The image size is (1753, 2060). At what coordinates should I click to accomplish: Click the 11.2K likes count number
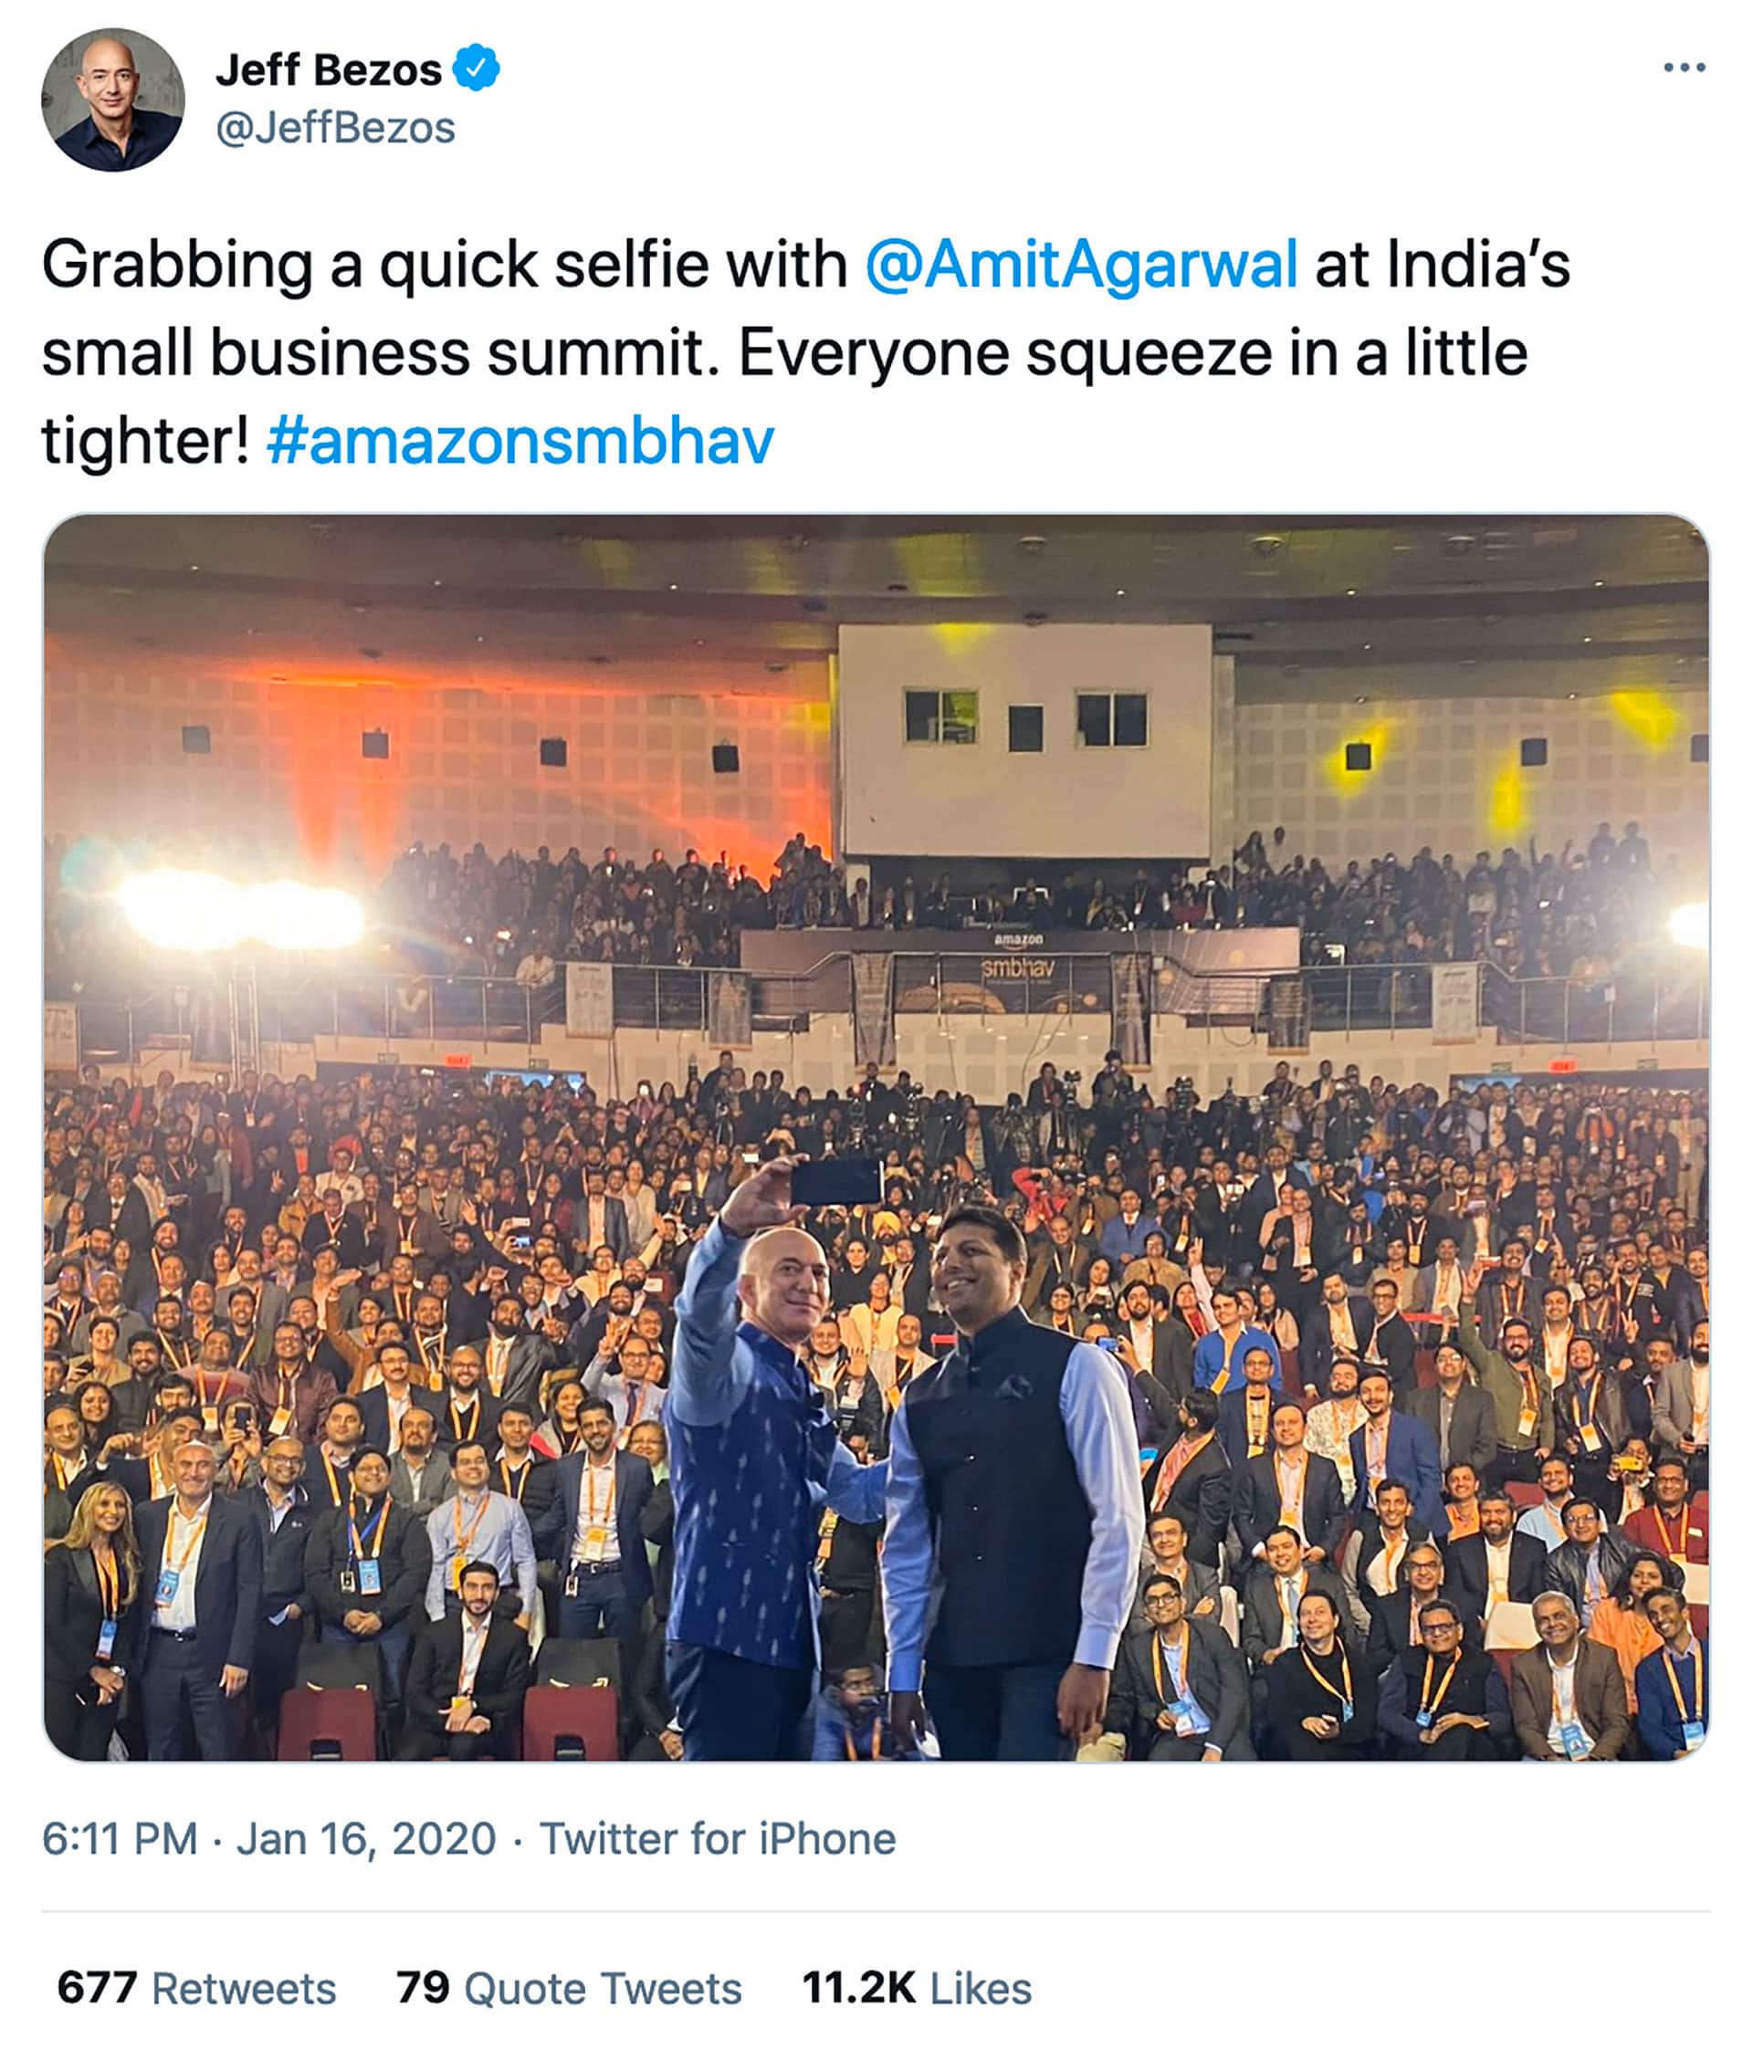coord(858,1988)
